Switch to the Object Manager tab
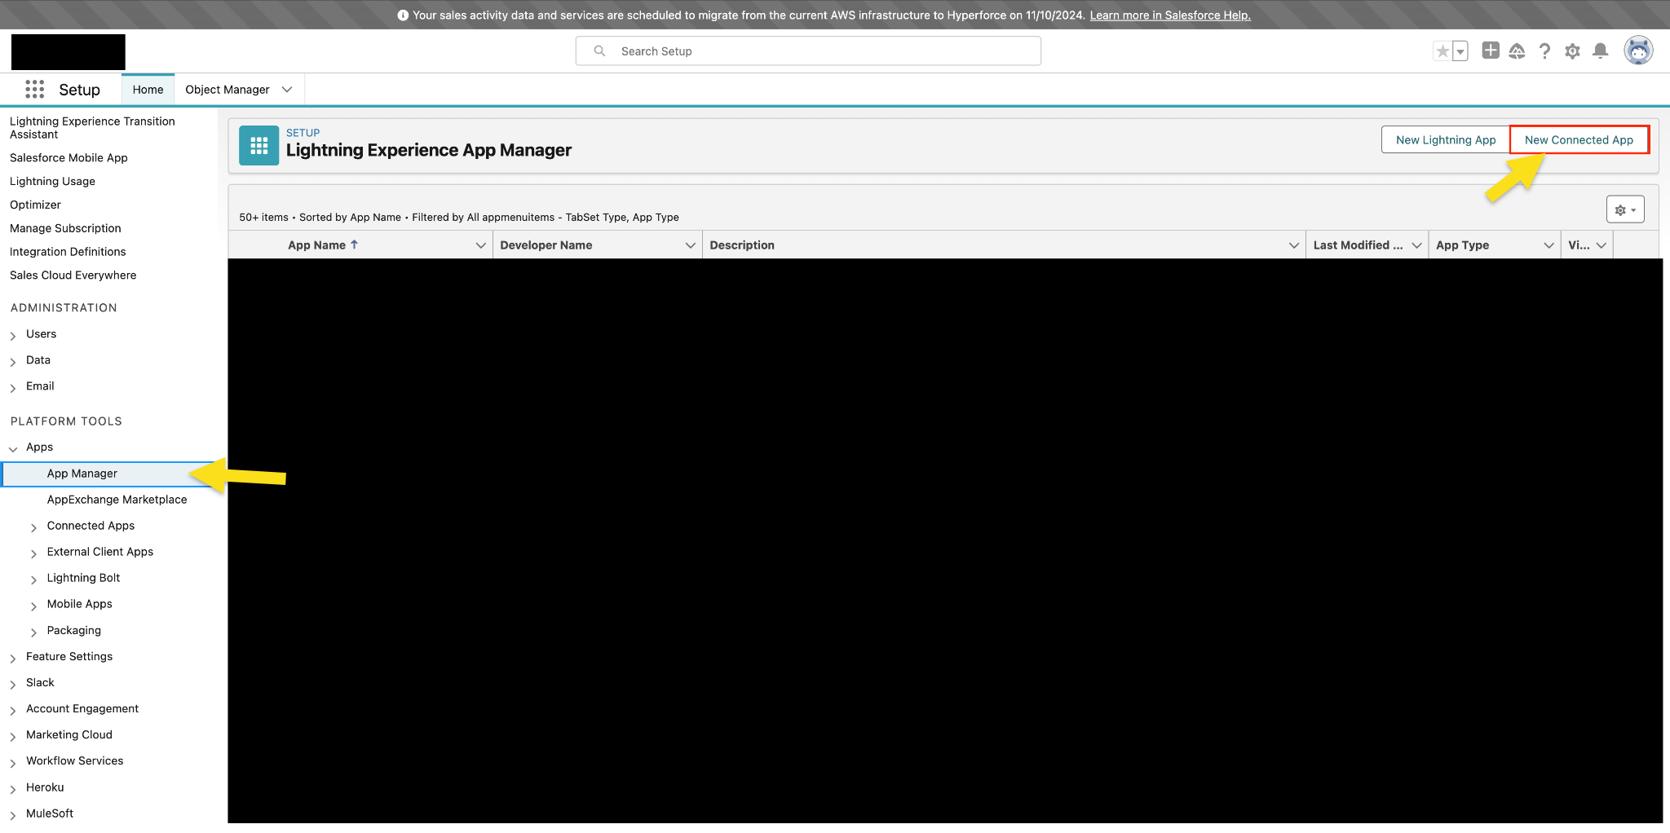This screenshot has height=833, width=1670. pos(228,90)
